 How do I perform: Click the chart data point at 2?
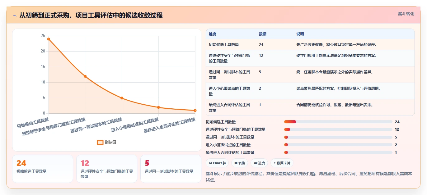coord(158,107)
